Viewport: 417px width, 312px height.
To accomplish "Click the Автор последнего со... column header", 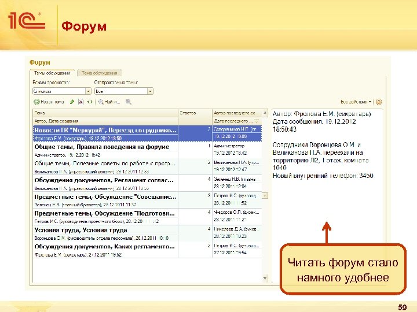I will [237, 113].
